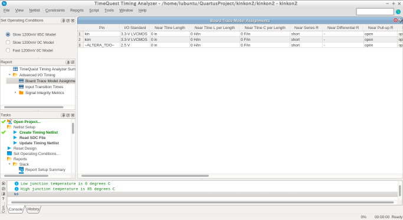Sort by Near Tline Length column header
Viewport: 403px width, 220px height.
[169, 28]
